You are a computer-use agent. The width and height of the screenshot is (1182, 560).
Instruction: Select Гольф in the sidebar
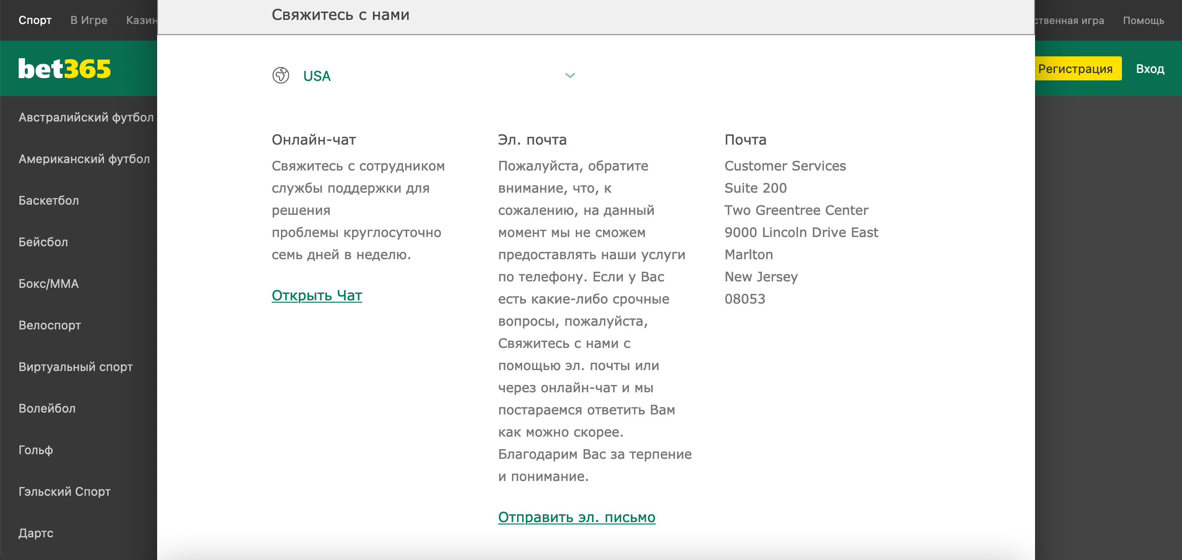coord(36,450)
